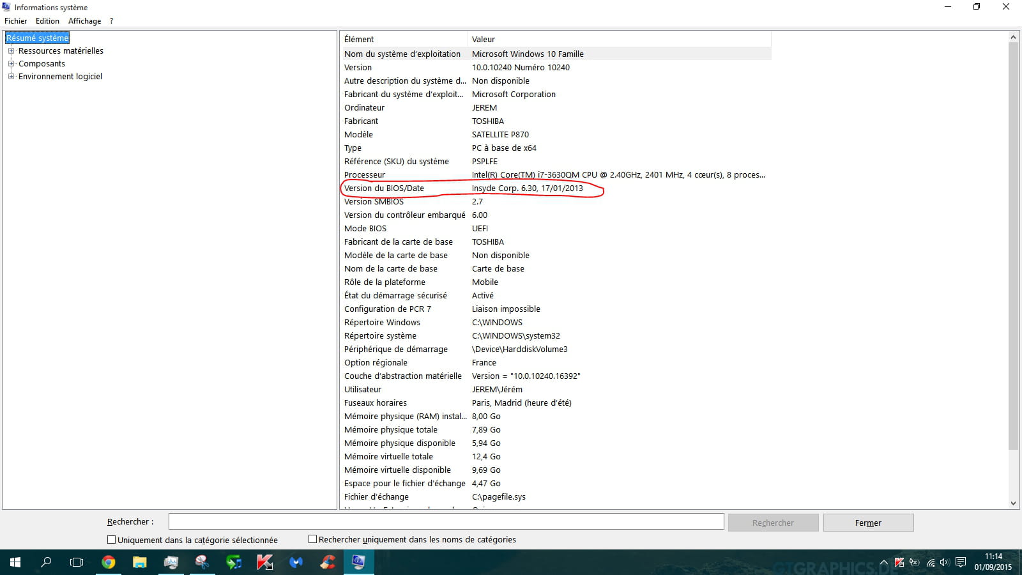
Task: Click the greyed Rechercher button
Action: [x=773, y=523]
